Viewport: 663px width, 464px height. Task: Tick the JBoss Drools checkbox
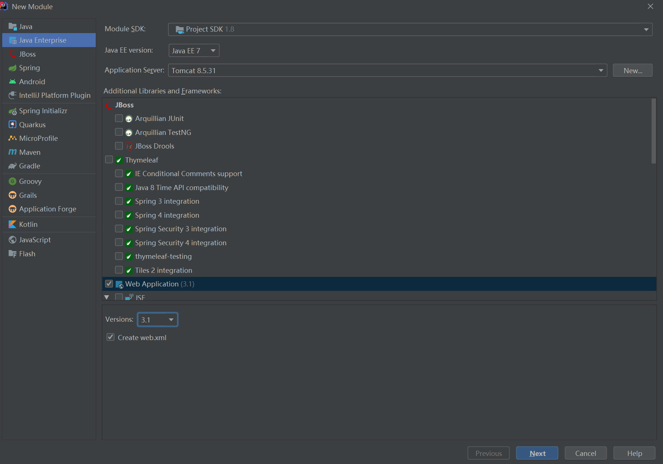tap(119, 146)
